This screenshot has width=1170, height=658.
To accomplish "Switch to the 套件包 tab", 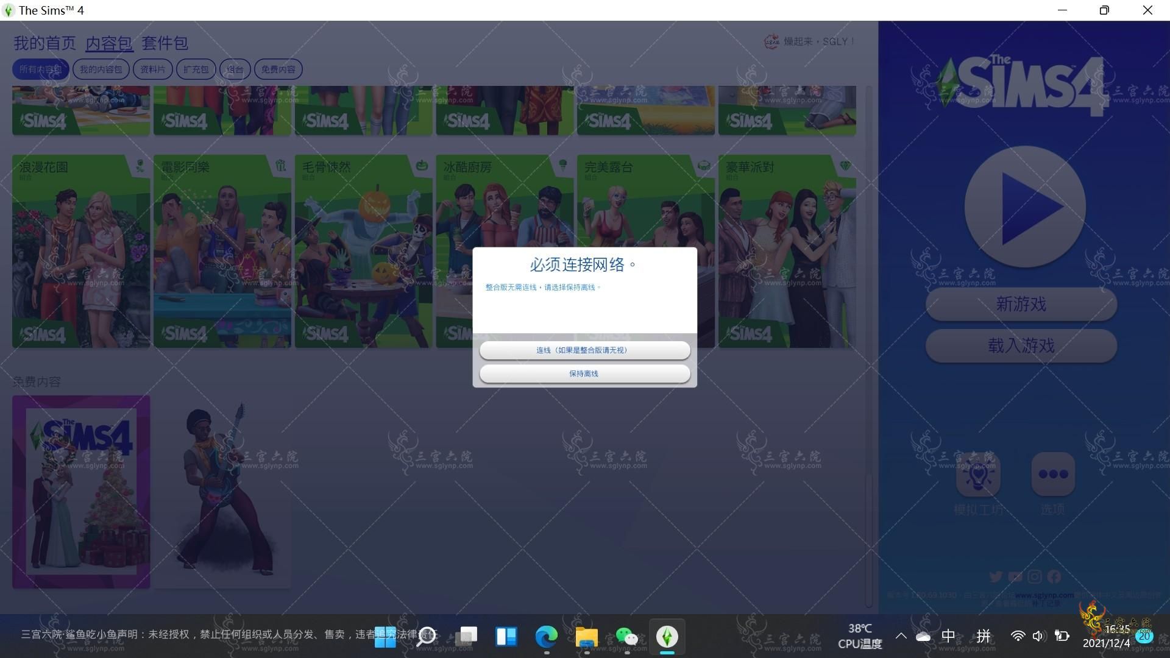I will pyautogui.click(x=165, y=43).
